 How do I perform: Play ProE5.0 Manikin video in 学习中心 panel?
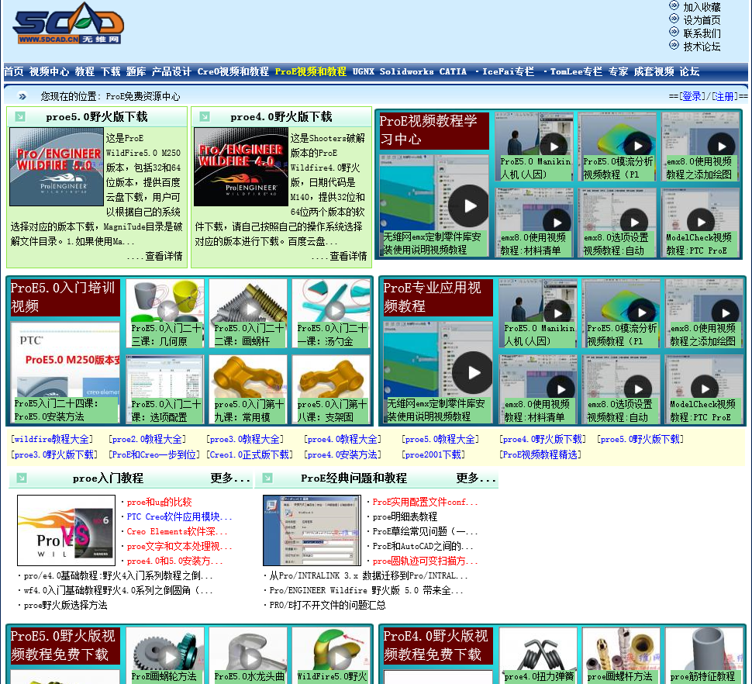(554, 147)
